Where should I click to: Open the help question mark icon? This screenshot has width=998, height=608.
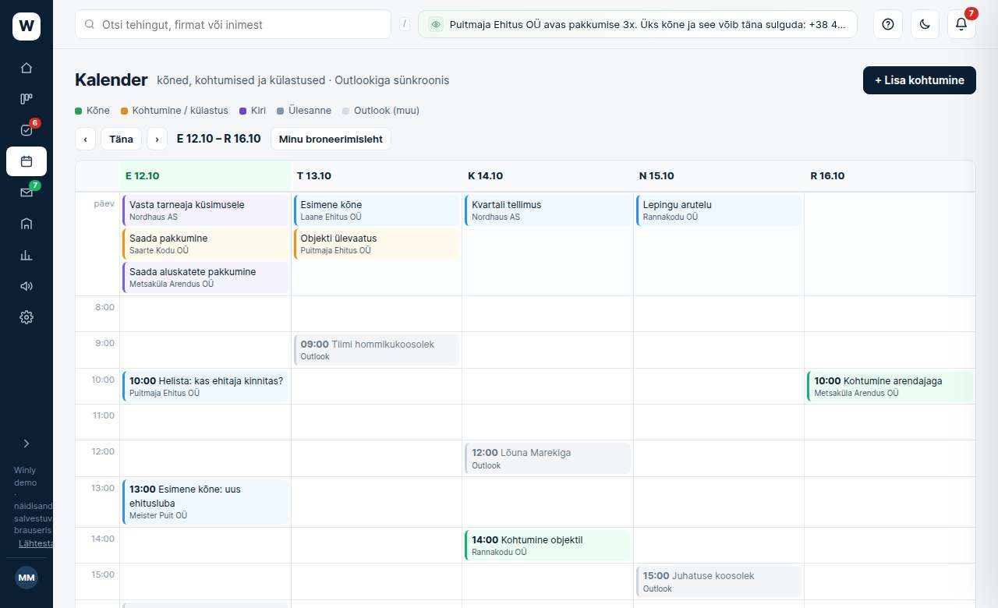[887, 24]
